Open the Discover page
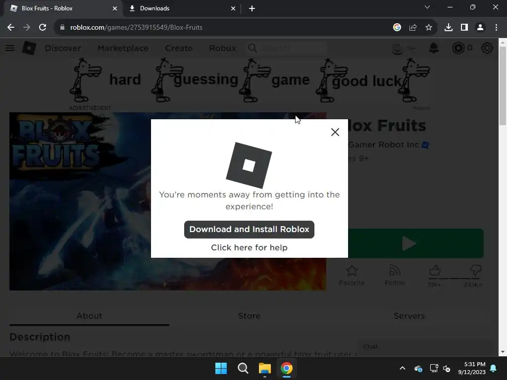Image resolution: width=507 pixels, height=380 pixels. 63,48
